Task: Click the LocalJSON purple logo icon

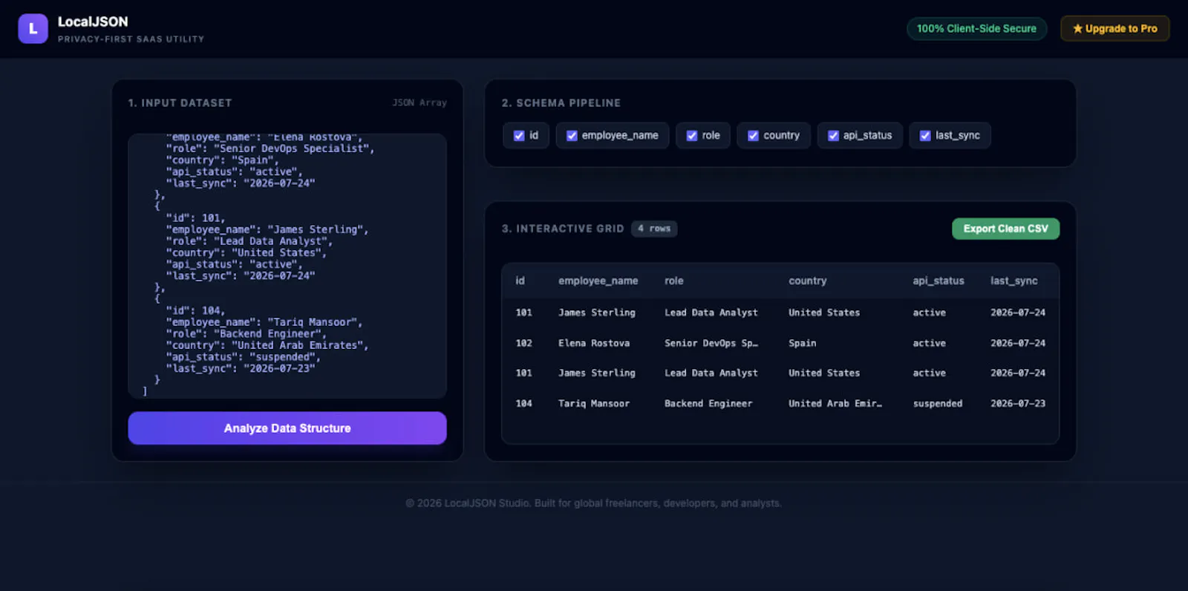Action: 33,29
